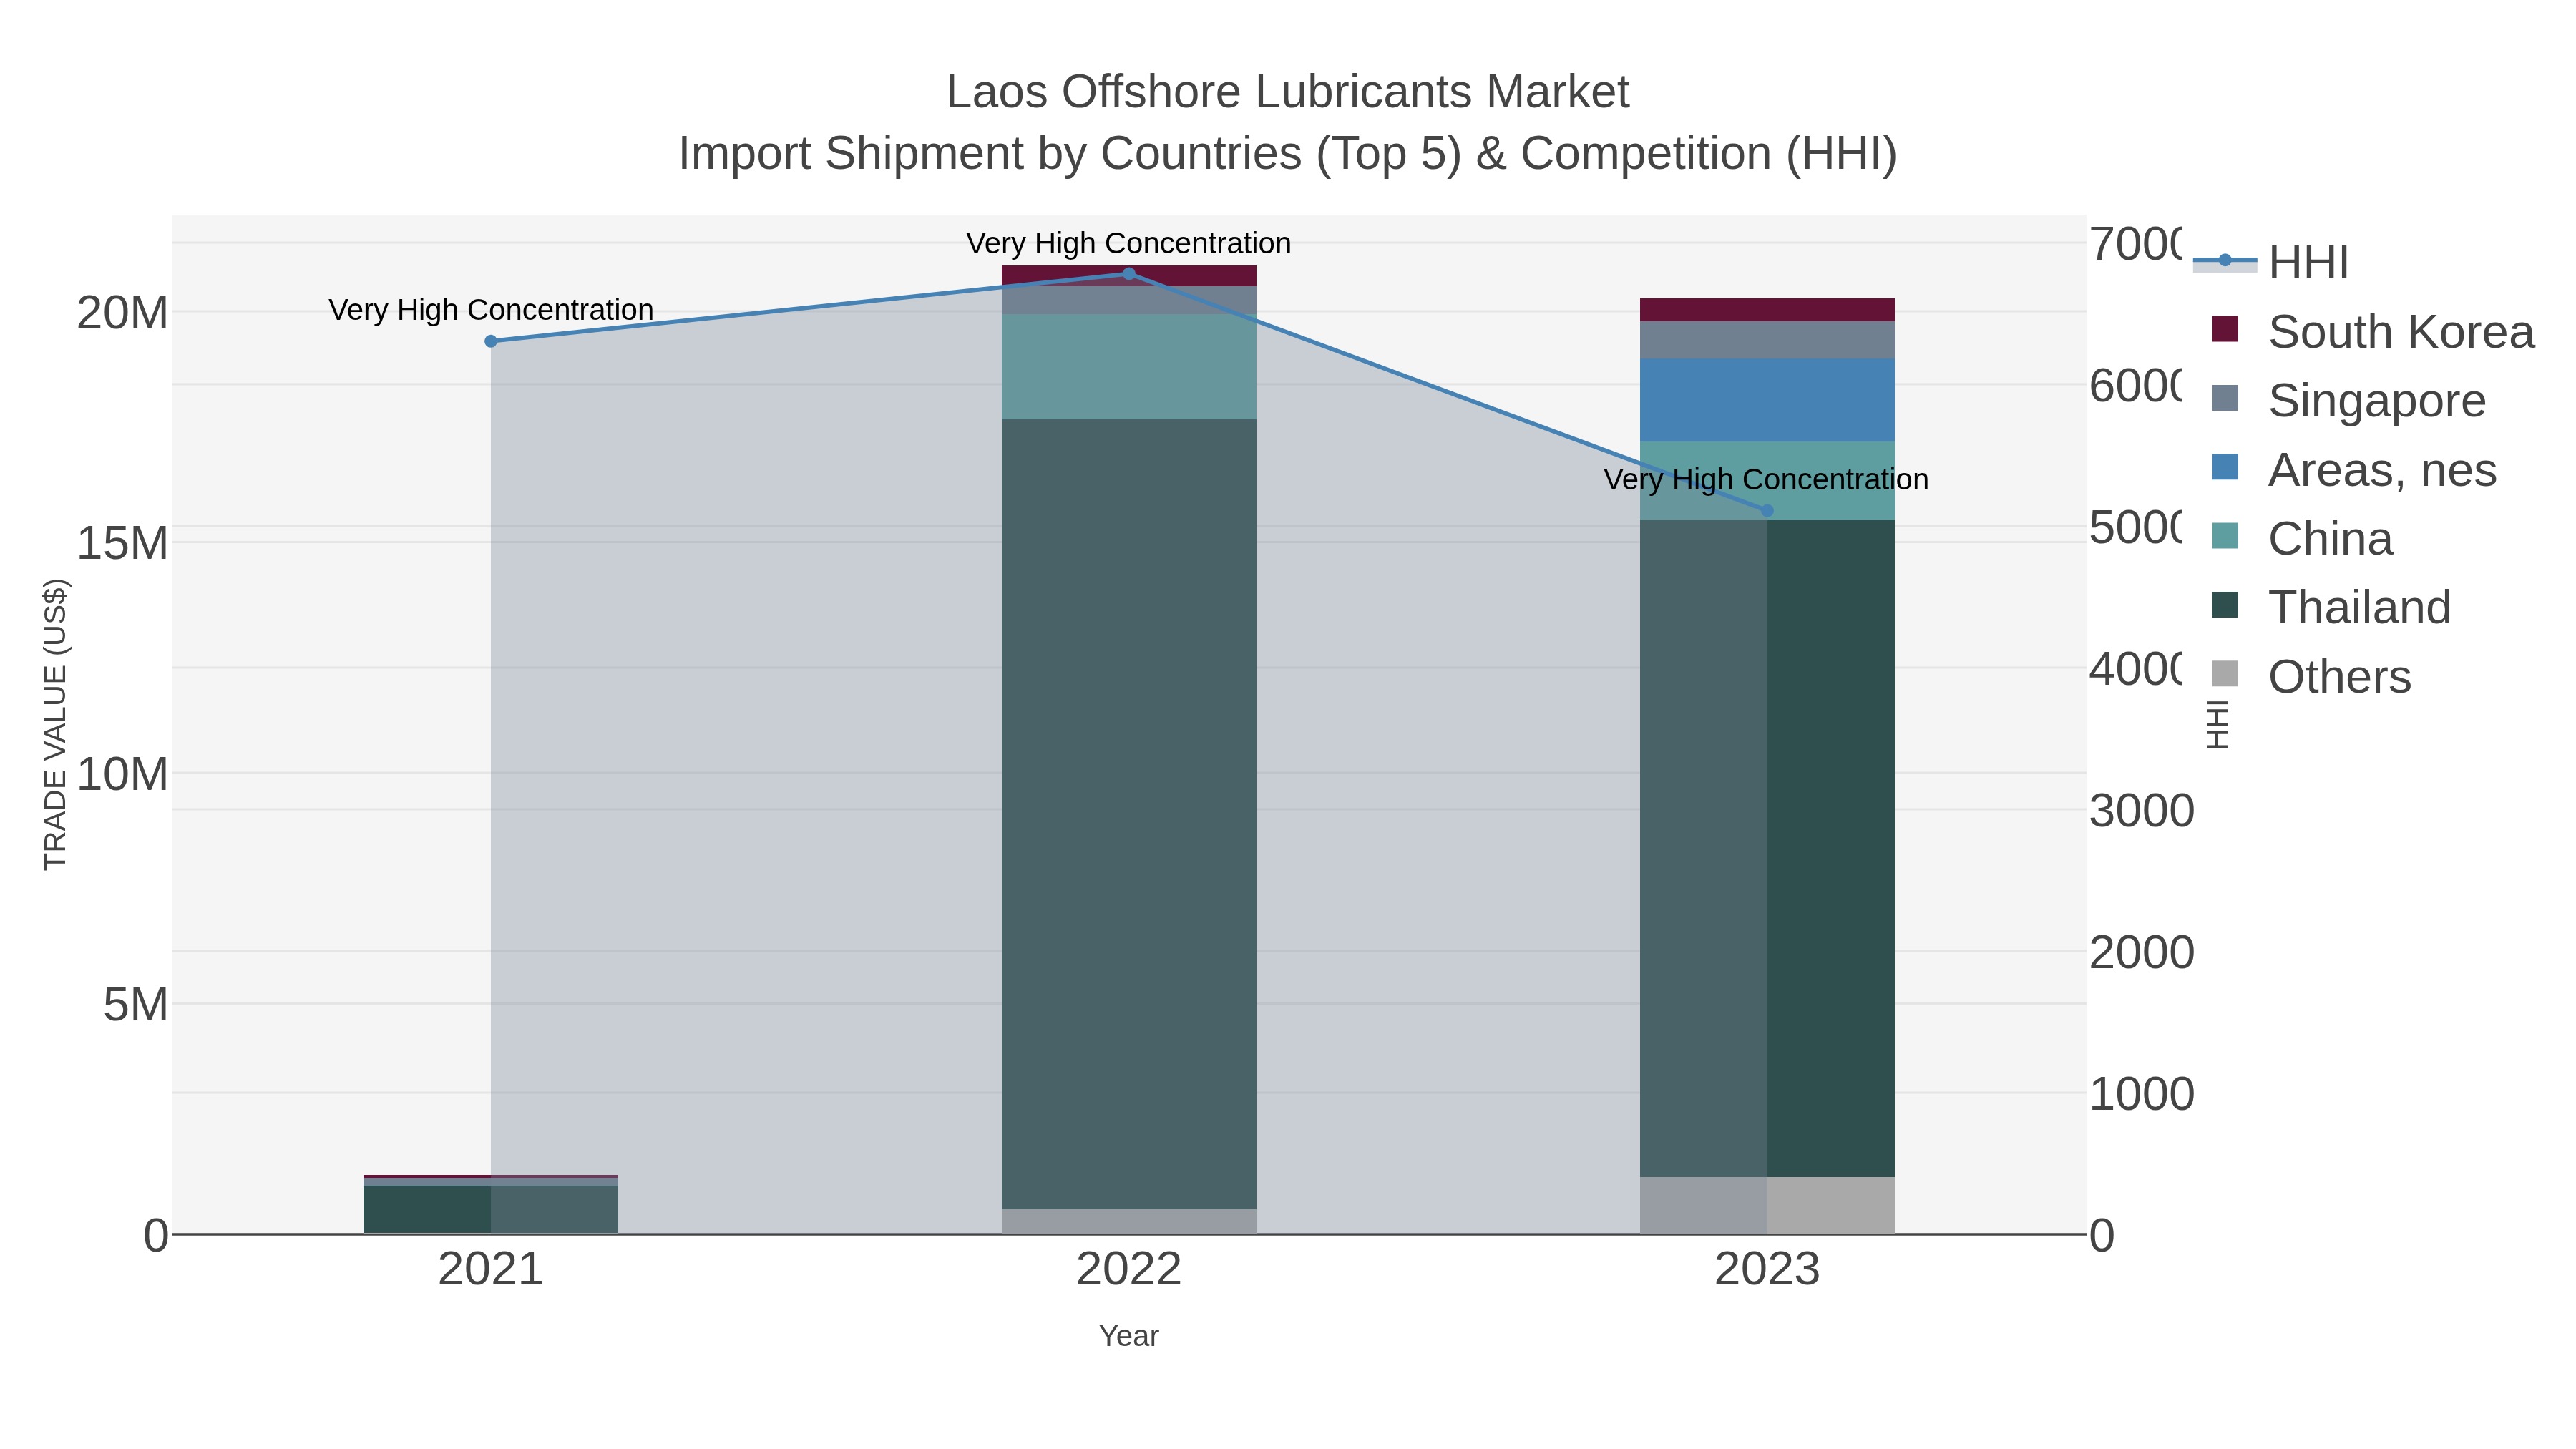Click Very High Concentration label above 2022
This screenshot has height=1449, width=2576.
(1129, 243)
